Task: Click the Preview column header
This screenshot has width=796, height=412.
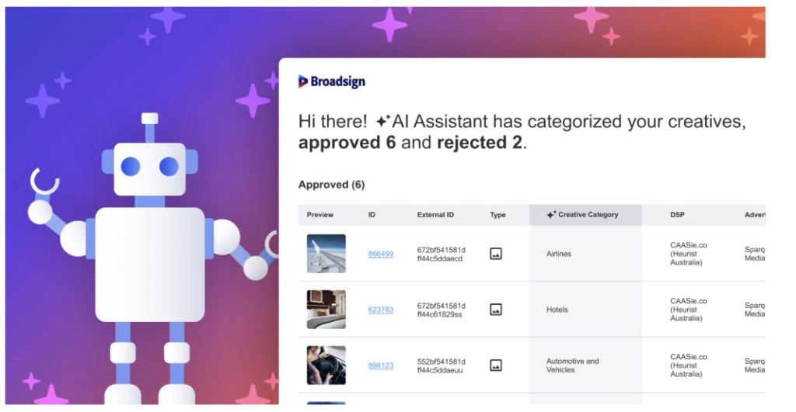Action: click(x=320, y=215)
